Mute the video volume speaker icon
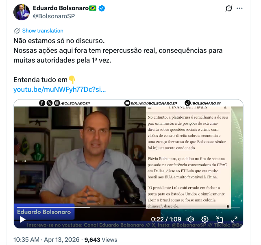This screenshot has width=261, height=245. (190, 219)
